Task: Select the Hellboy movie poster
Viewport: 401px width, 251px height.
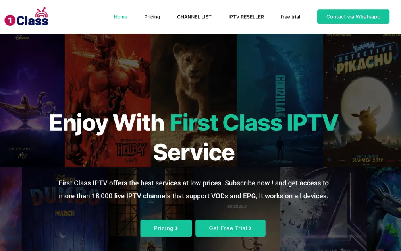Action: point(108,100)
